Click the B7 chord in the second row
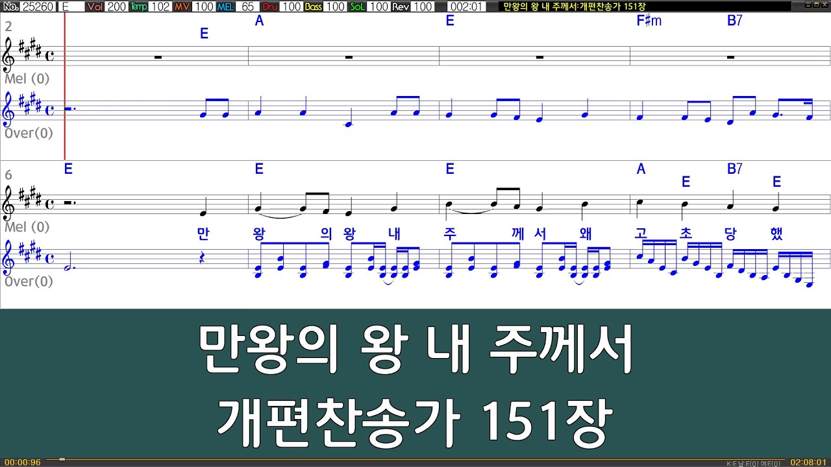 point(734,169)
